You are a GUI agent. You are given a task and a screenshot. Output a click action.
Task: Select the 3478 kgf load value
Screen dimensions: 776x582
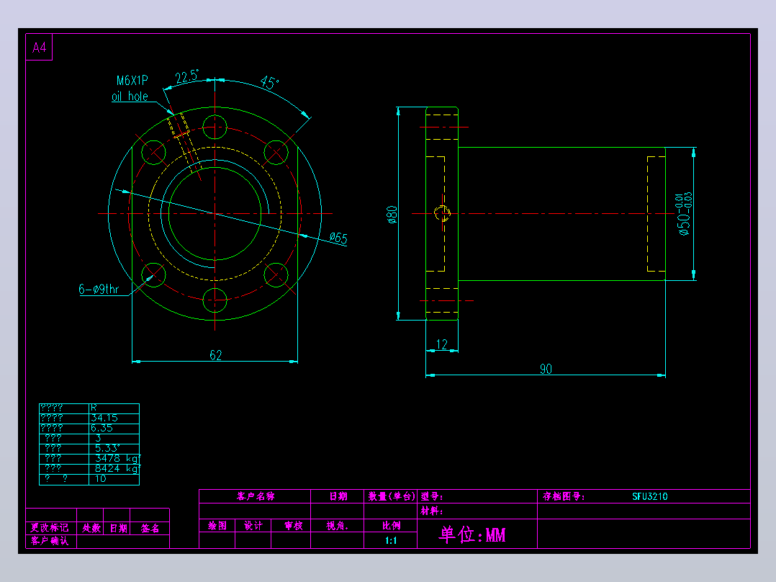[118, 458]
